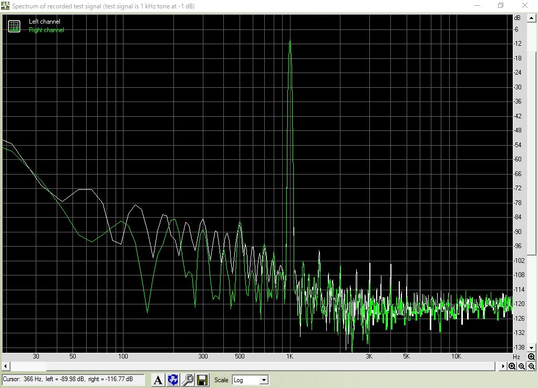Image resolution: width=538 pixels, height=388 pixels.
Task: Click the application icon in the title bar
Action: tap(5, 6)
